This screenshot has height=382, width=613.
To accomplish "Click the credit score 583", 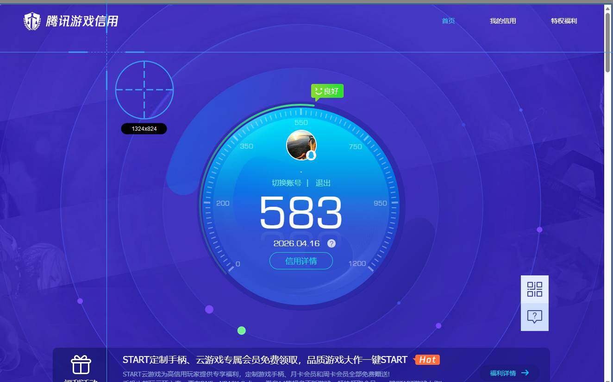I will pos(301,213).
